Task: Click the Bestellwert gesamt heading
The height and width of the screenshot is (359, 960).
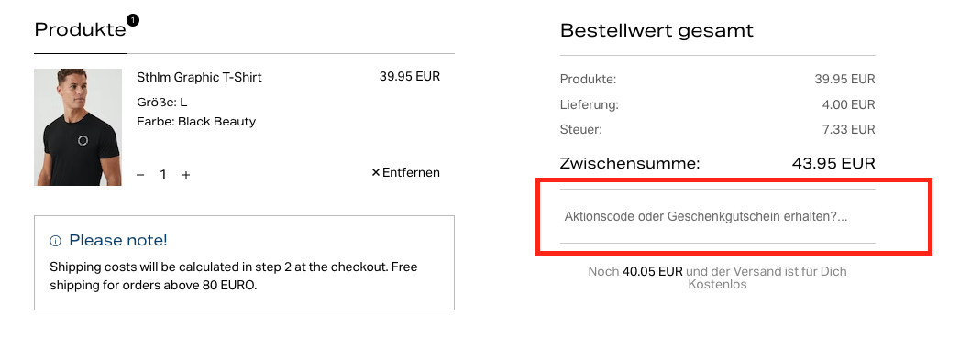Action: pyautogui.click(x=657, y=30)
